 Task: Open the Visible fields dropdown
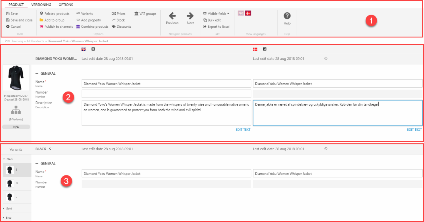coord(217,14)
